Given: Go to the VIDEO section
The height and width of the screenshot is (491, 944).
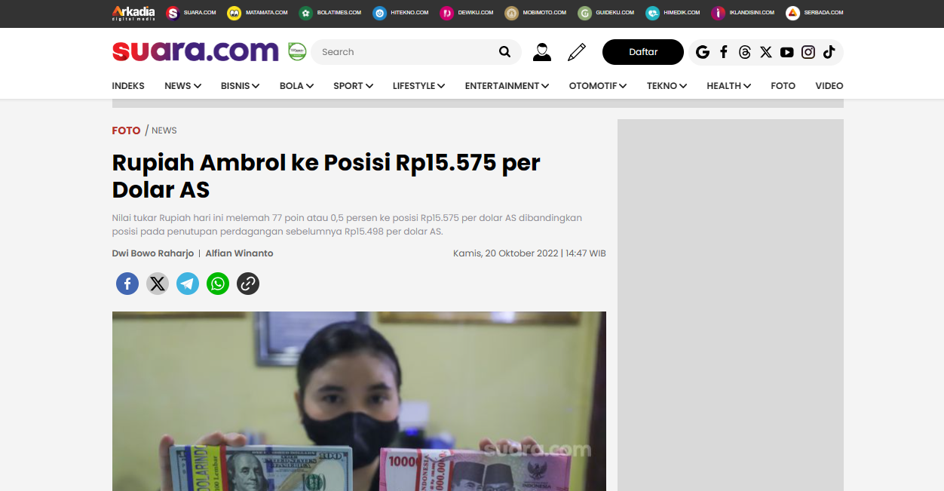Looking at the screenshot, I should point(829,86).
